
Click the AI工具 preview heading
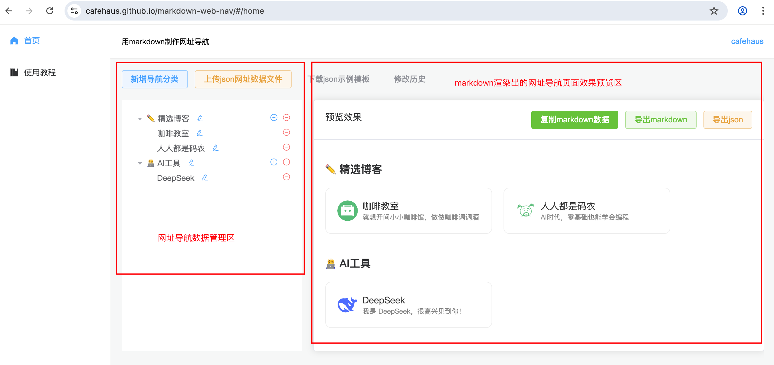[348, 264]
